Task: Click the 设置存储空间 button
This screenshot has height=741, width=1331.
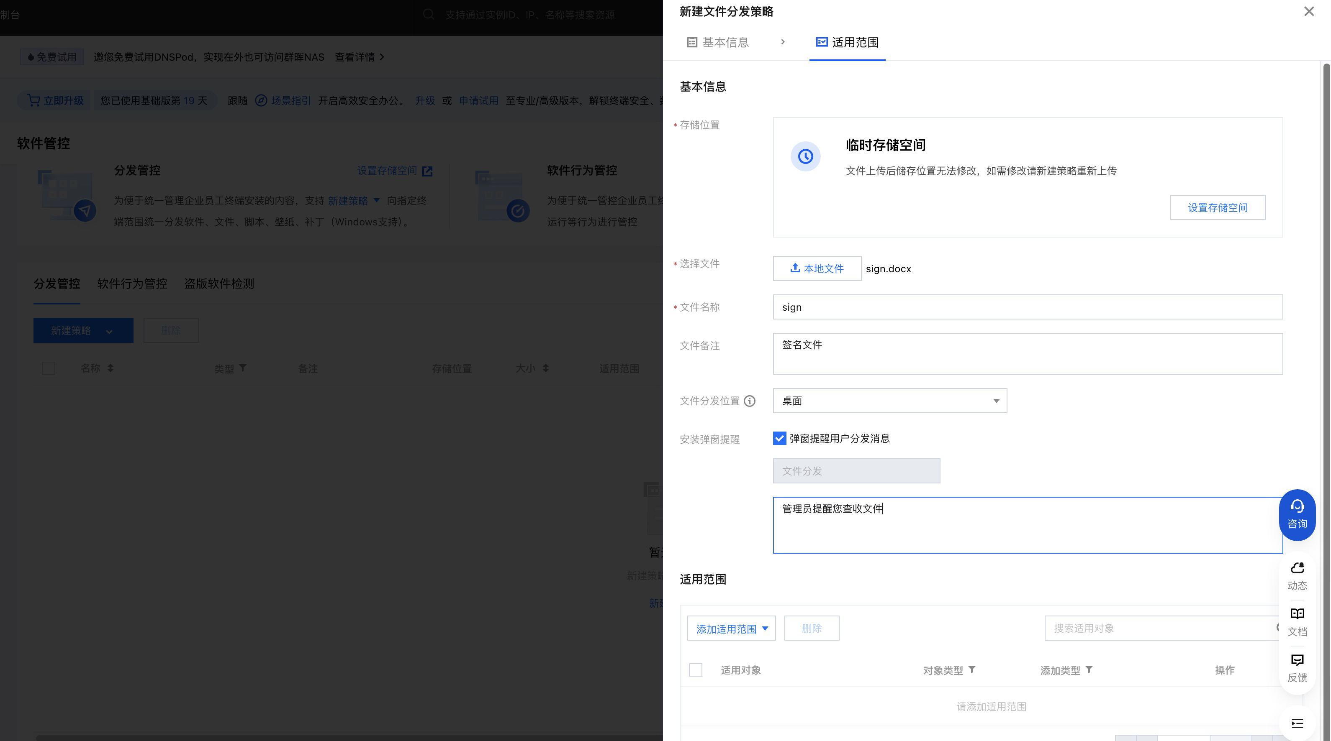Action: pos(1217,207)
